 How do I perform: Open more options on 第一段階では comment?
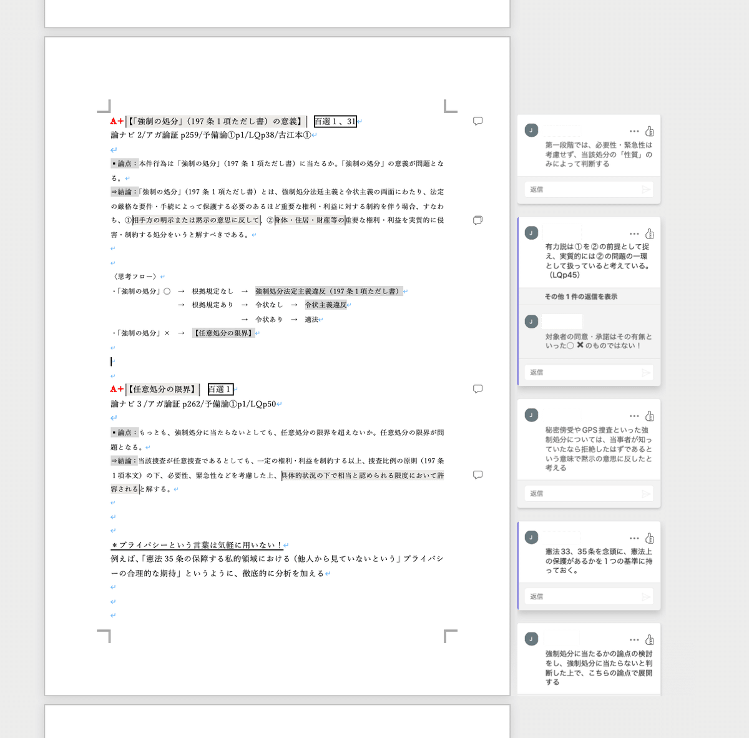pos(634,131)
